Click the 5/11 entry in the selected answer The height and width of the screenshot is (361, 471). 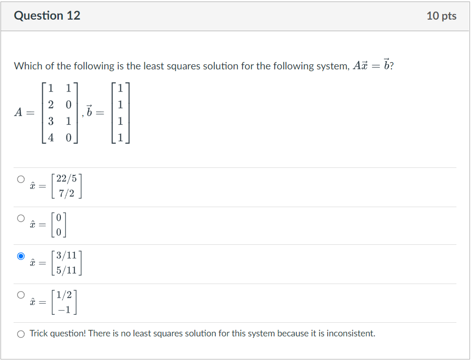(x=66, y=270)
